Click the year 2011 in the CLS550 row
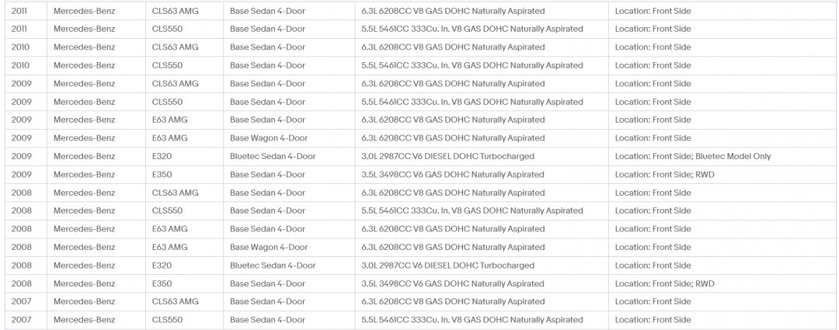This screenshot has height=330, width=839. (x=21, y=29)
